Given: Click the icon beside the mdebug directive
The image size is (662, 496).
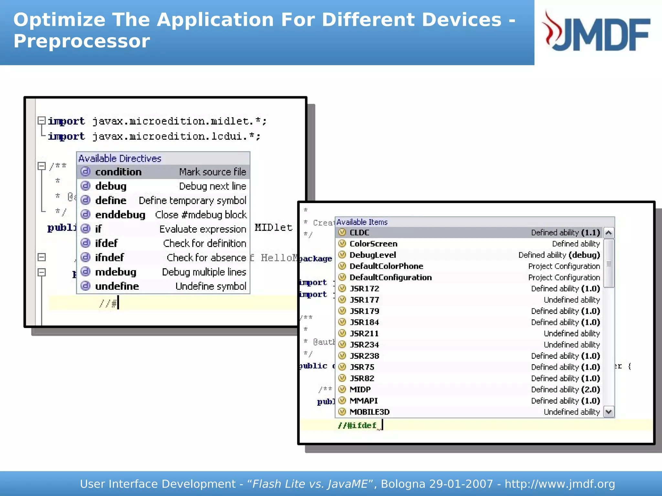Looking at the screenshot, I should [x=85, y=271].
